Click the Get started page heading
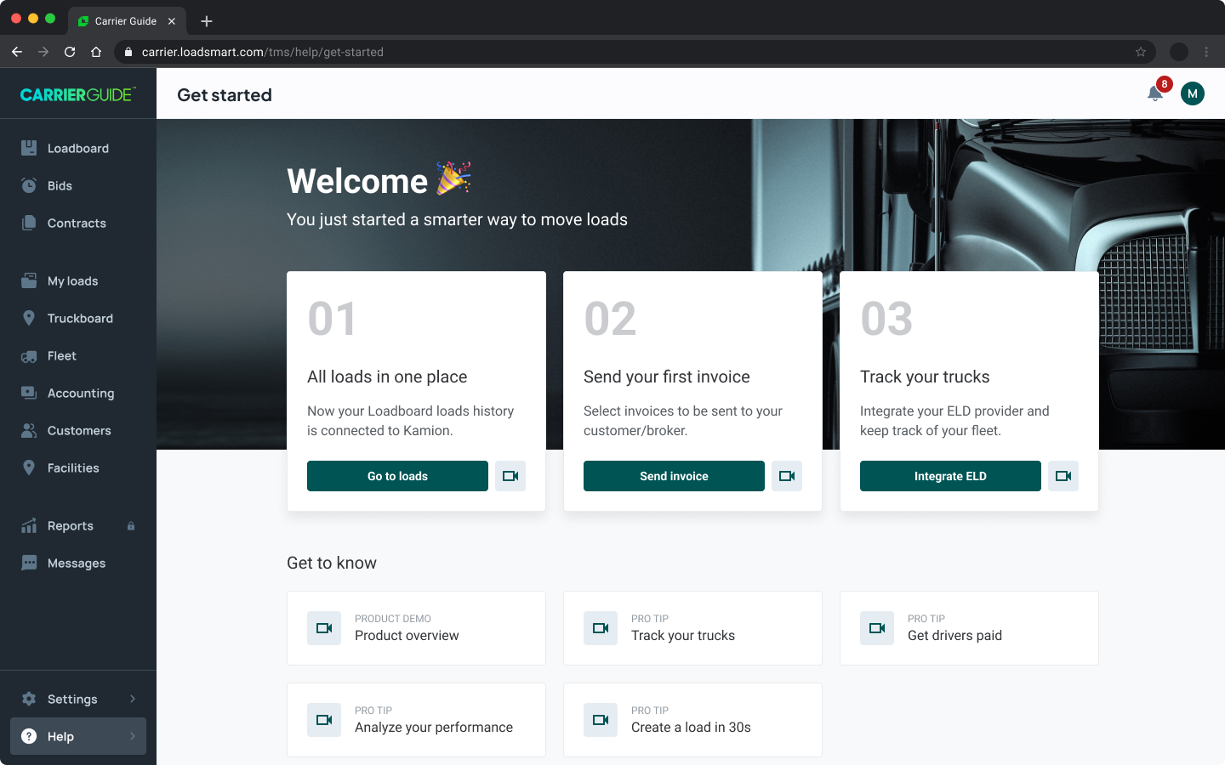Screen dimensions: 1225x765 click(225, 95)
